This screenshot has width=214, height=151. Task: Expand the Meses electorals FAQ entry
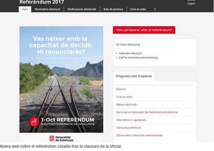pos(126,104)
